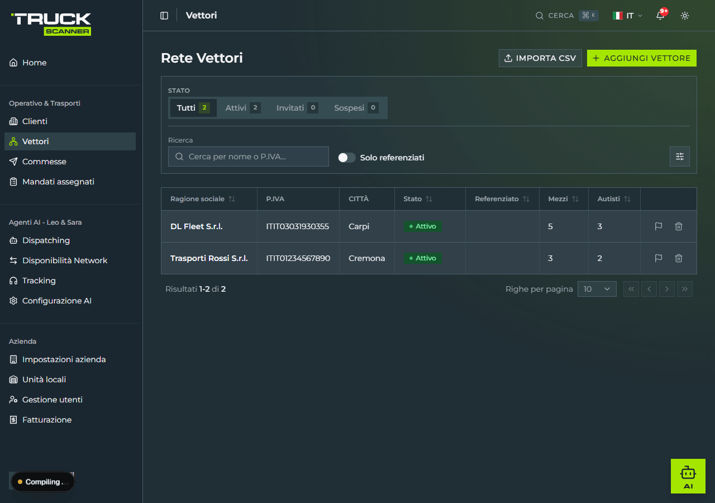715x503 pixels.
Task: Open the Trasporti Rossi S.r.l. row name
Action: [209, 258]
